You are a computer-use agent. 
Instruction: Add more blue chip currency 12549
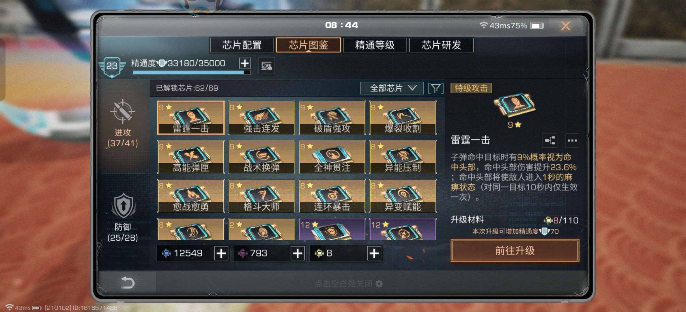click(x=221, y=253)
